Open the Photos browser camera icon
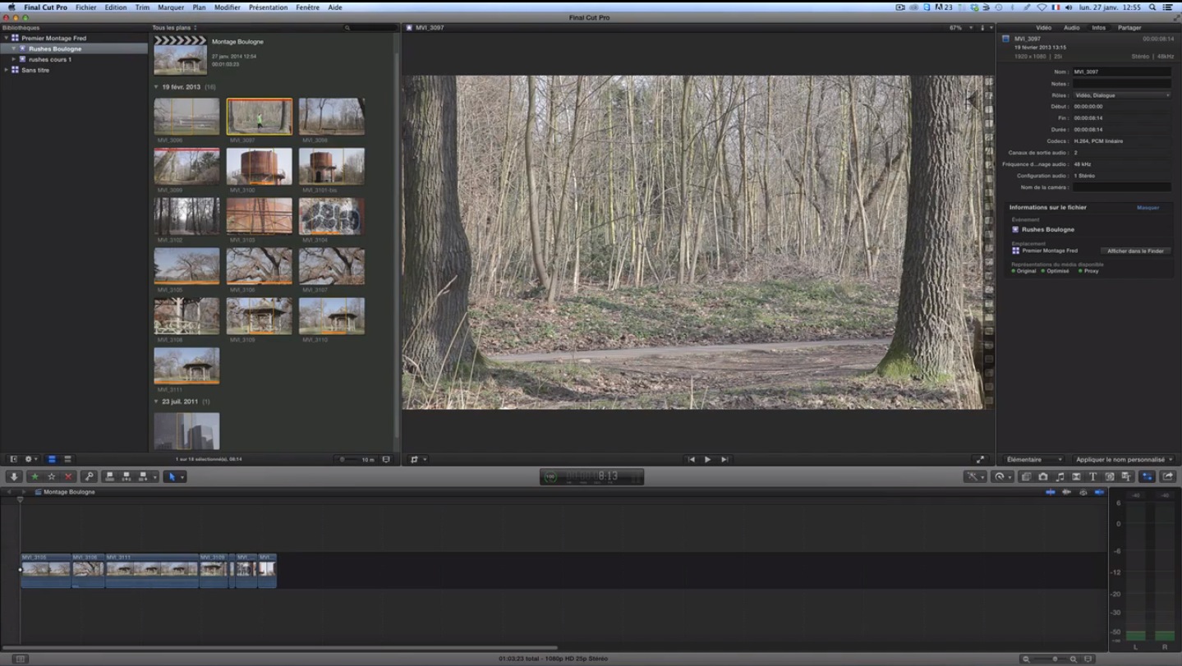The image size is (1182, 666). click(1043, 476)
